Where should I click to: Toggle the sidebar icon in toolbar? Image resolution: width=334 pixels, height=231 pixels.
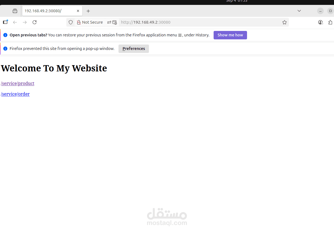pos(5,22)
